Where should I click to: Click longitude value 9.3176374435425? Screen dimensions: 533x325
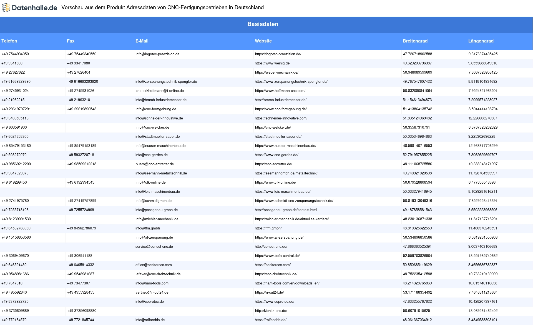click(x=483, y=54)
